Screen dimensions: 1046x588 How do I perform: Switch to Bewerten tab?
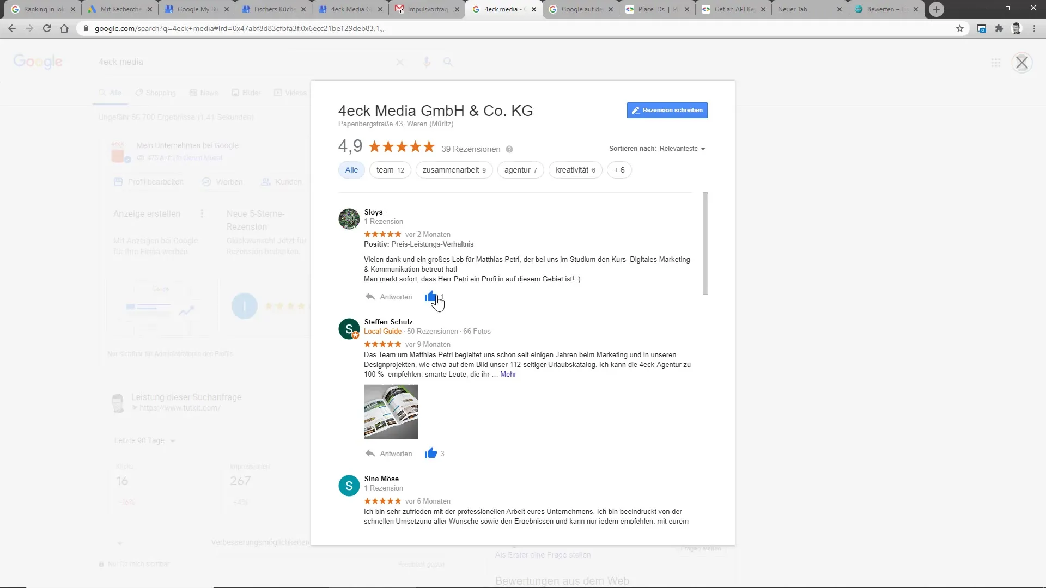(887, 9)
